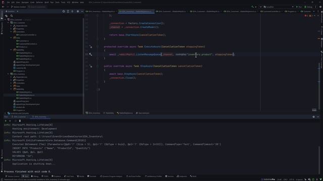
Task: Open Dynamic Program Analysis tool window
Action: click(111, 176)
